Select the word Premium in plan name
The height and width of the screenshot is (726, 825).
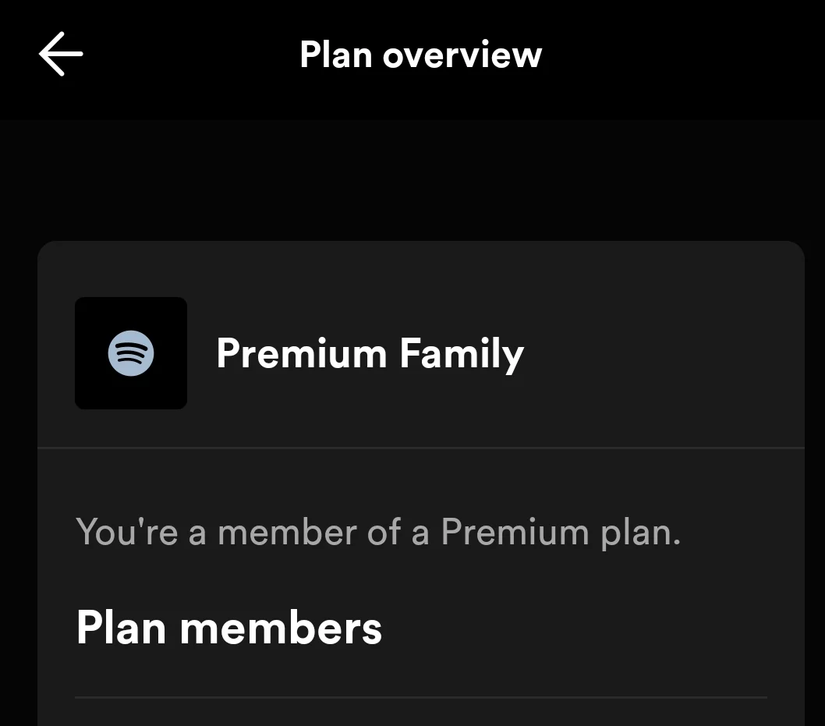point(302,353)
